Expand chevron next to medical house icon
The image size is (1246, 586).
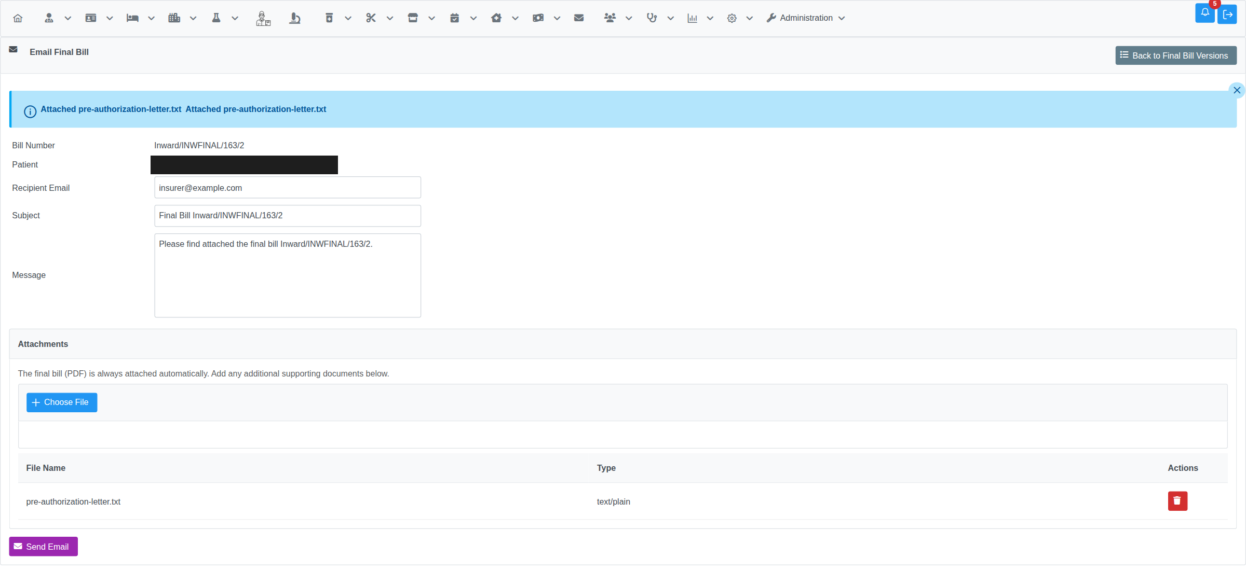(515, 18)
